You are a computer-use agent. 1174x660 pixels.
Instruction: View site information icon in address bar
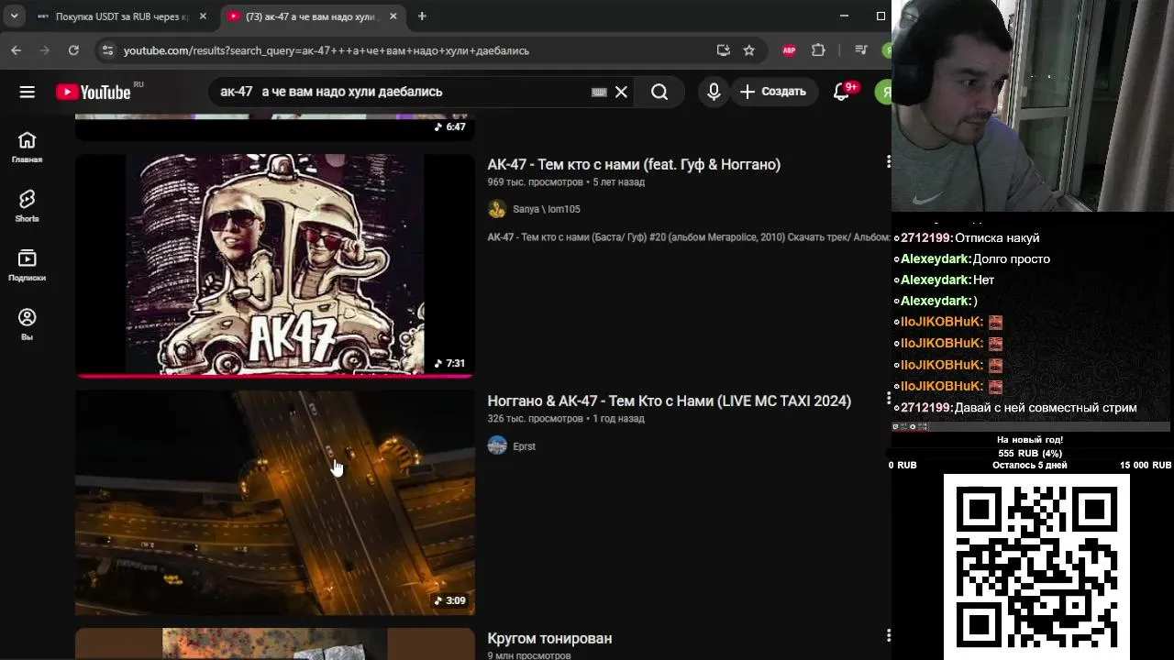coord(107,50)
